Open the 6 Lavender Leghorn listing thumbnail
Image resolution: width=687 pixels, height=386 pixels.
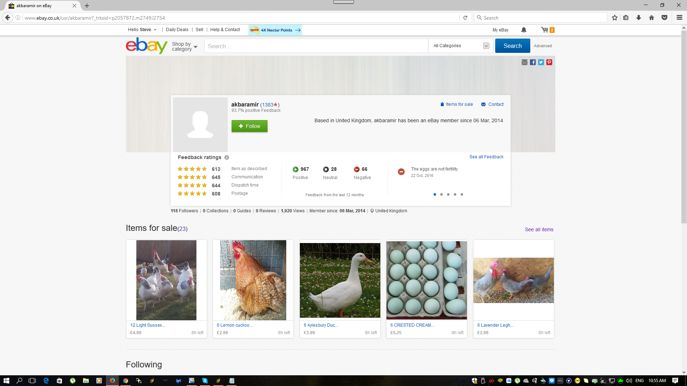513,280
